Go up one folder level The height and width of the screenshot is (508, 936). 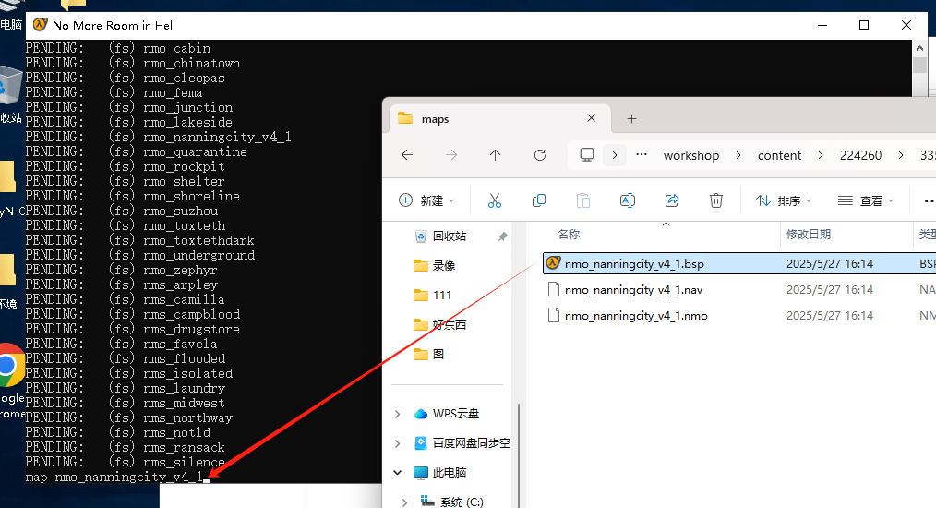click(x=495, y=155)
